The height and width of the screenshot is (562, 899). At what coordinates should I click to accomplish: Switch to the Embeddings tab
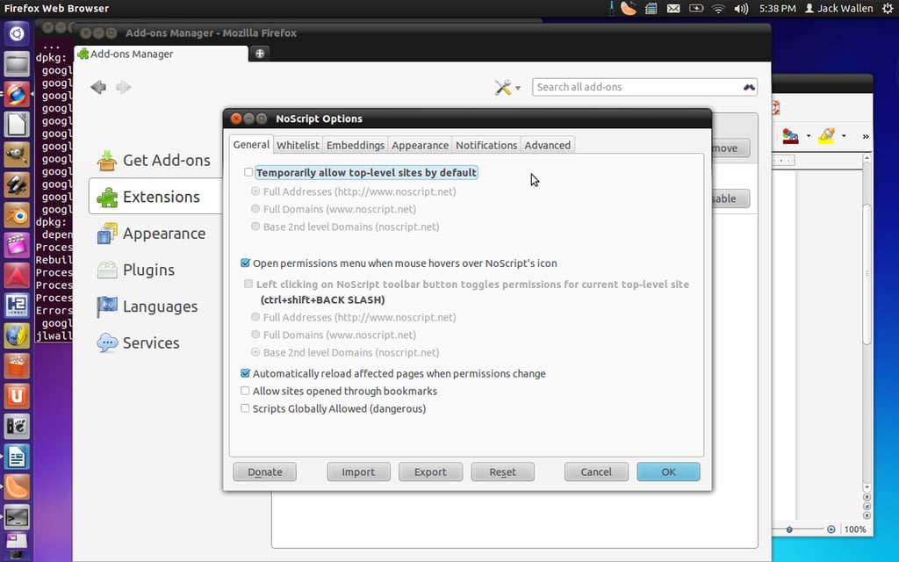(x=356, y=145)
